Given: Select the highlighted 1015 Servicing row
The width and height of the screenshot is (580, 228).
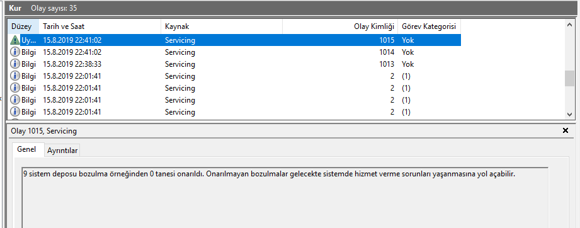Looking at the screenshot, I should click(x=234, y=40).
